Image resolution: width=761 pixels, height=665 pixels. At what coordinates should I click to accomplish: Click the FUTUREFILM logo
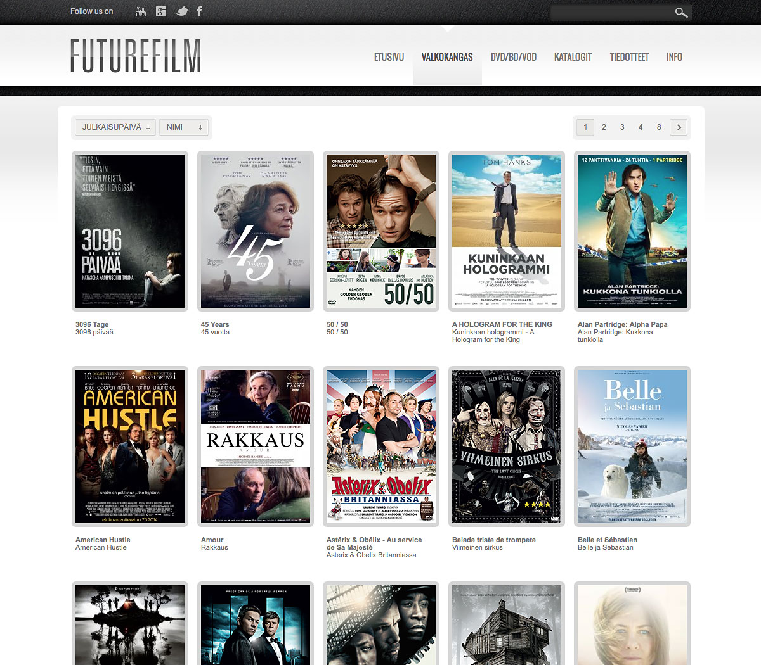tap(136, 56)
